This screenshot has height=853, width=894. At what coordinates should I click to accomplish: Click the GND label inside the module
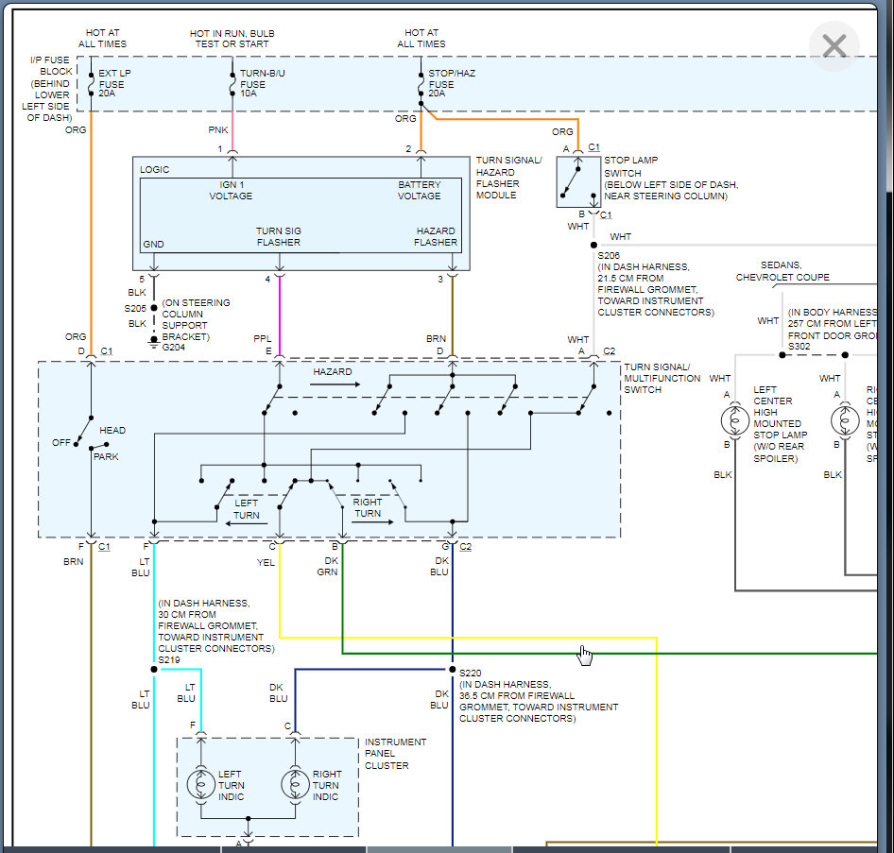coord(153,244)
